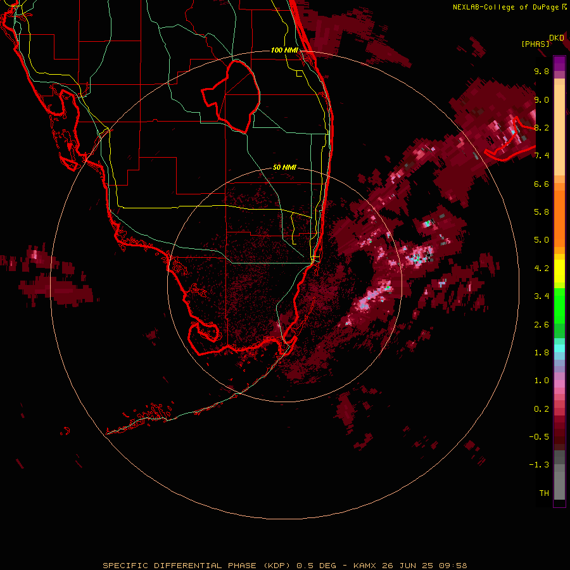Viewport: 570px width, 570px height.
Task: Click the 5.8 scale value
Action: 541,212
